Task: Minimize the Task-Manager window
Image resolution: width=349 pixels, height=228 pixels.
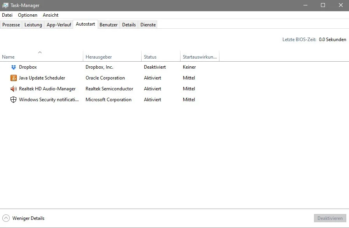Action: pyautogui.click(x=305, y=5)
